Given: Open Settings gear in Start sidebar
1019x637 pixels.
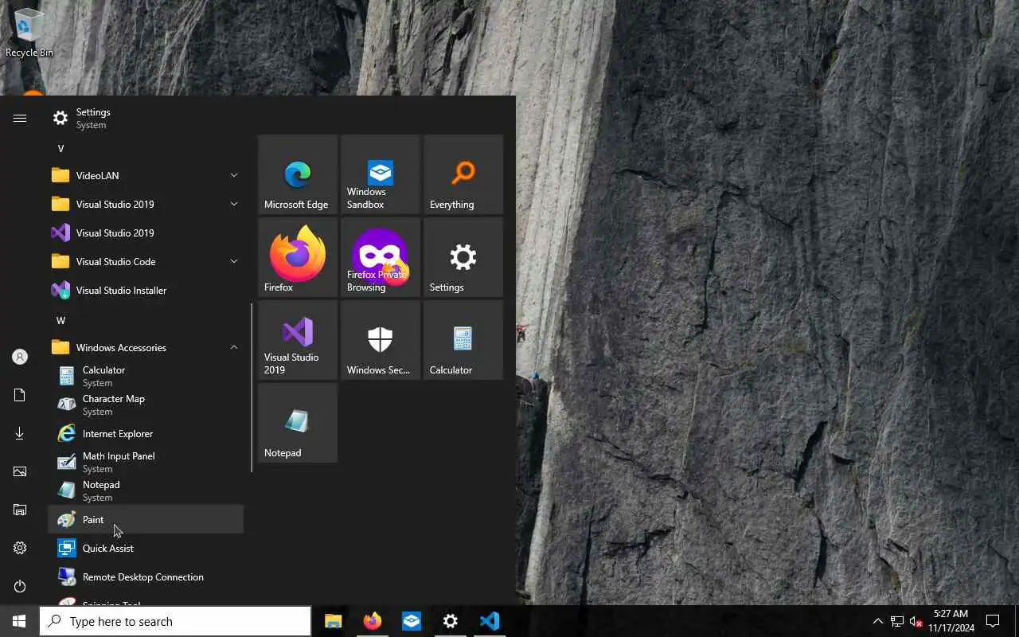Looking at the screenshot, I should pyautogui.click(x=20, y=548).
